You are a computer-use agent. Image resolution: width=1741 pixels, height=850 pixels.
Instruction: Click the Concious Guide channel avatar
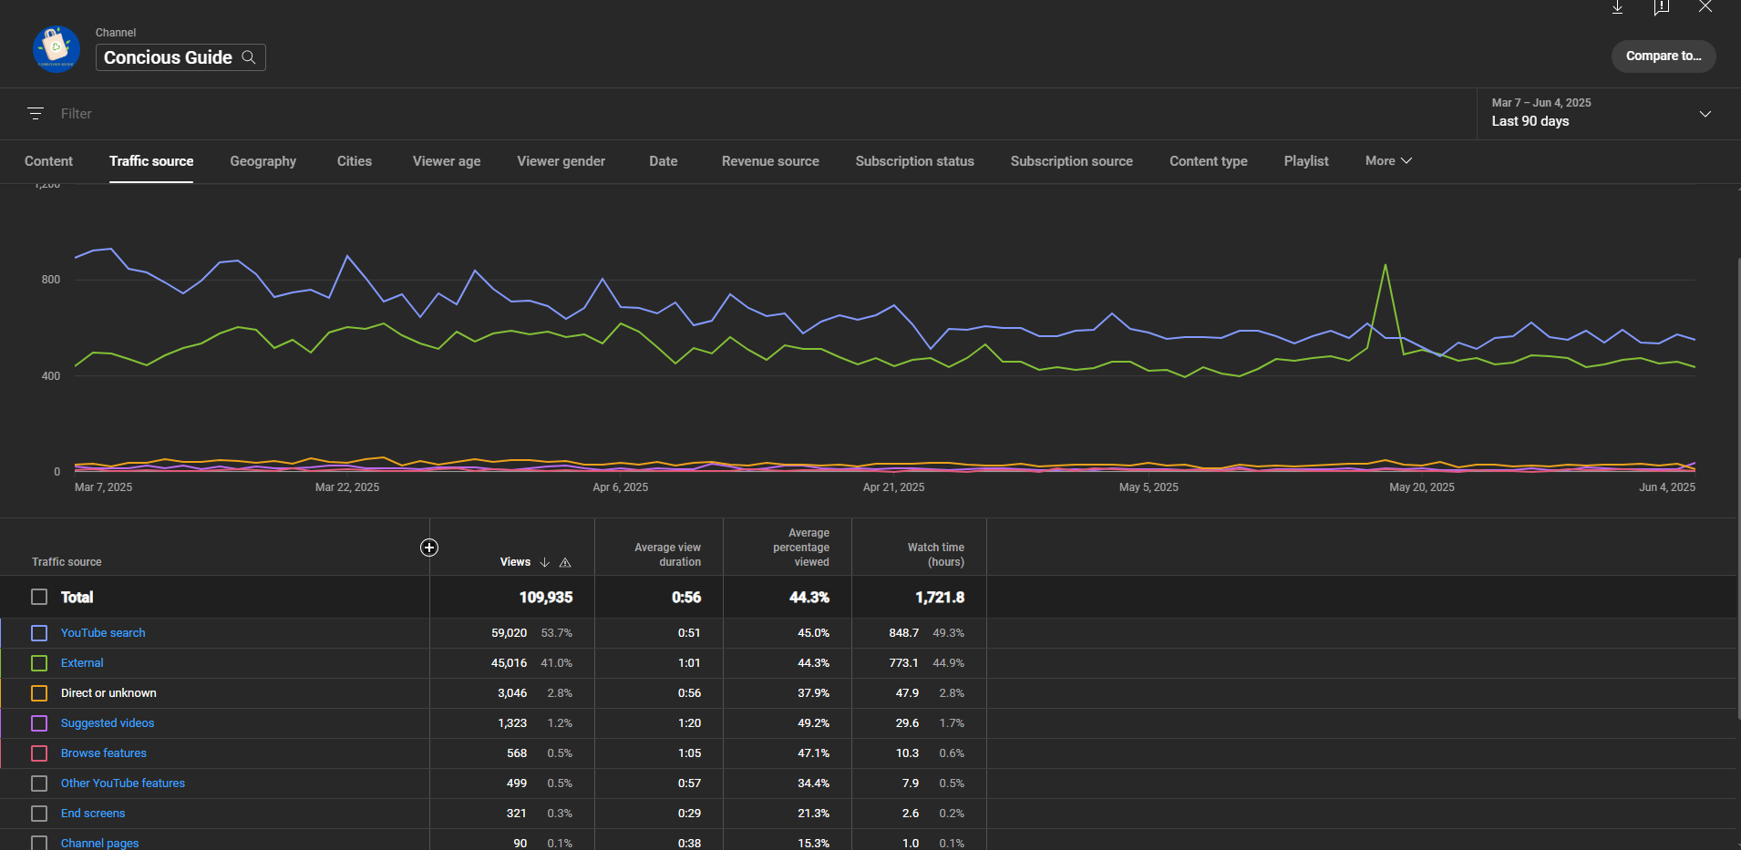point(56,48)
